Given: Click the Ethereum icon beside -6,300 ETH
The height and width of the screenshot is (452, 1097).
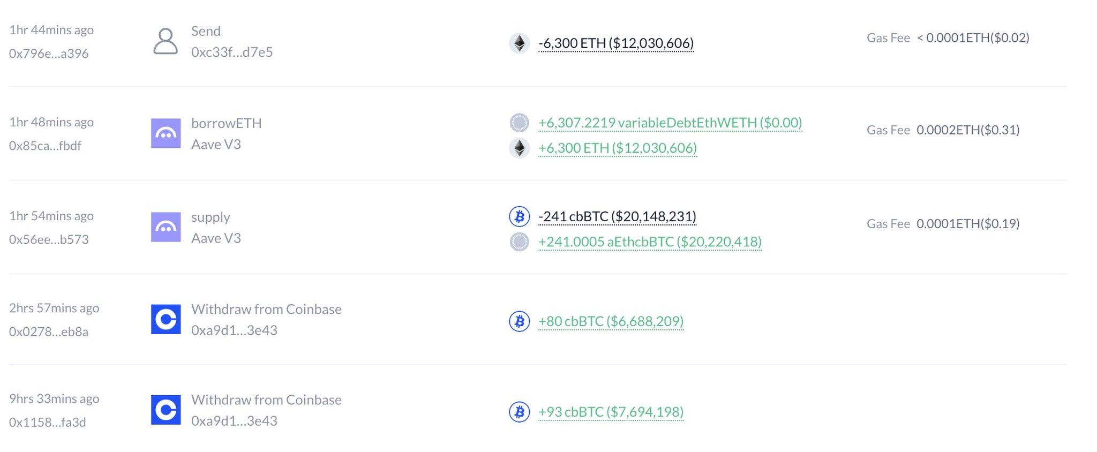Looking at the screenshot, I should pyautogui.click(x=519, y=43).
